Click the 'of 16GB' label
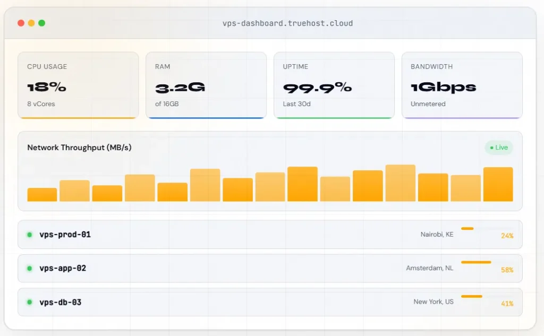 tap(167, 104)
